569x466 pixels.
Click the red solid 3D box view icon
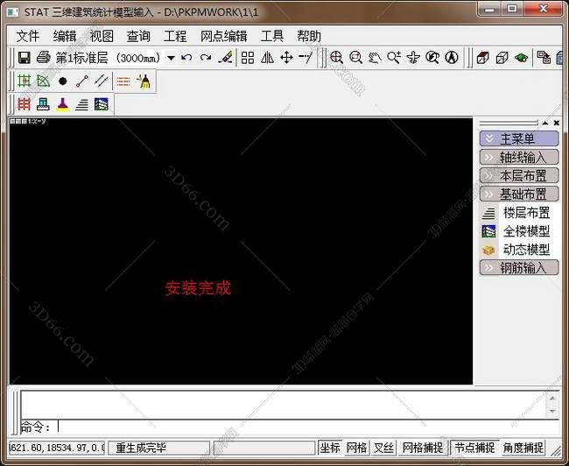click(x=482, y=58)
